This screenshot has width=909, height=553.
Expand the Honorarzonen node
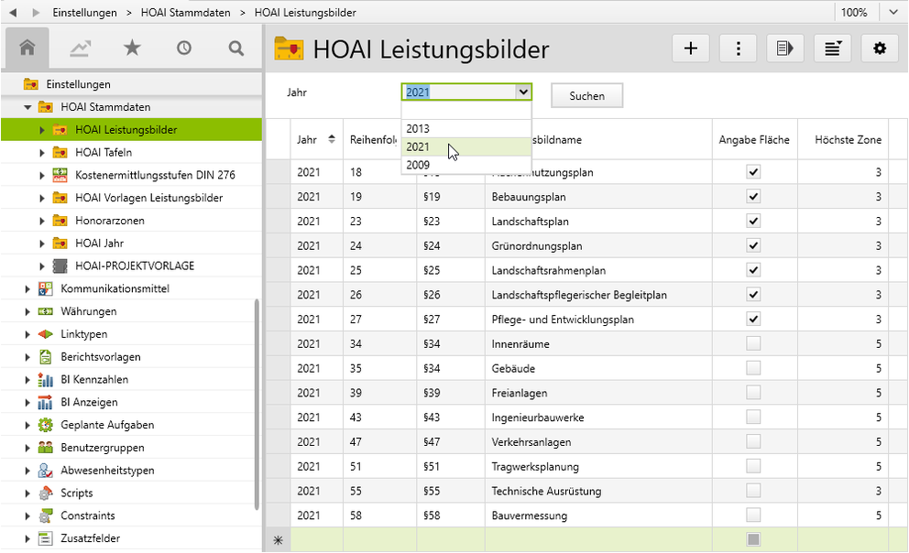tap(42, 221)
